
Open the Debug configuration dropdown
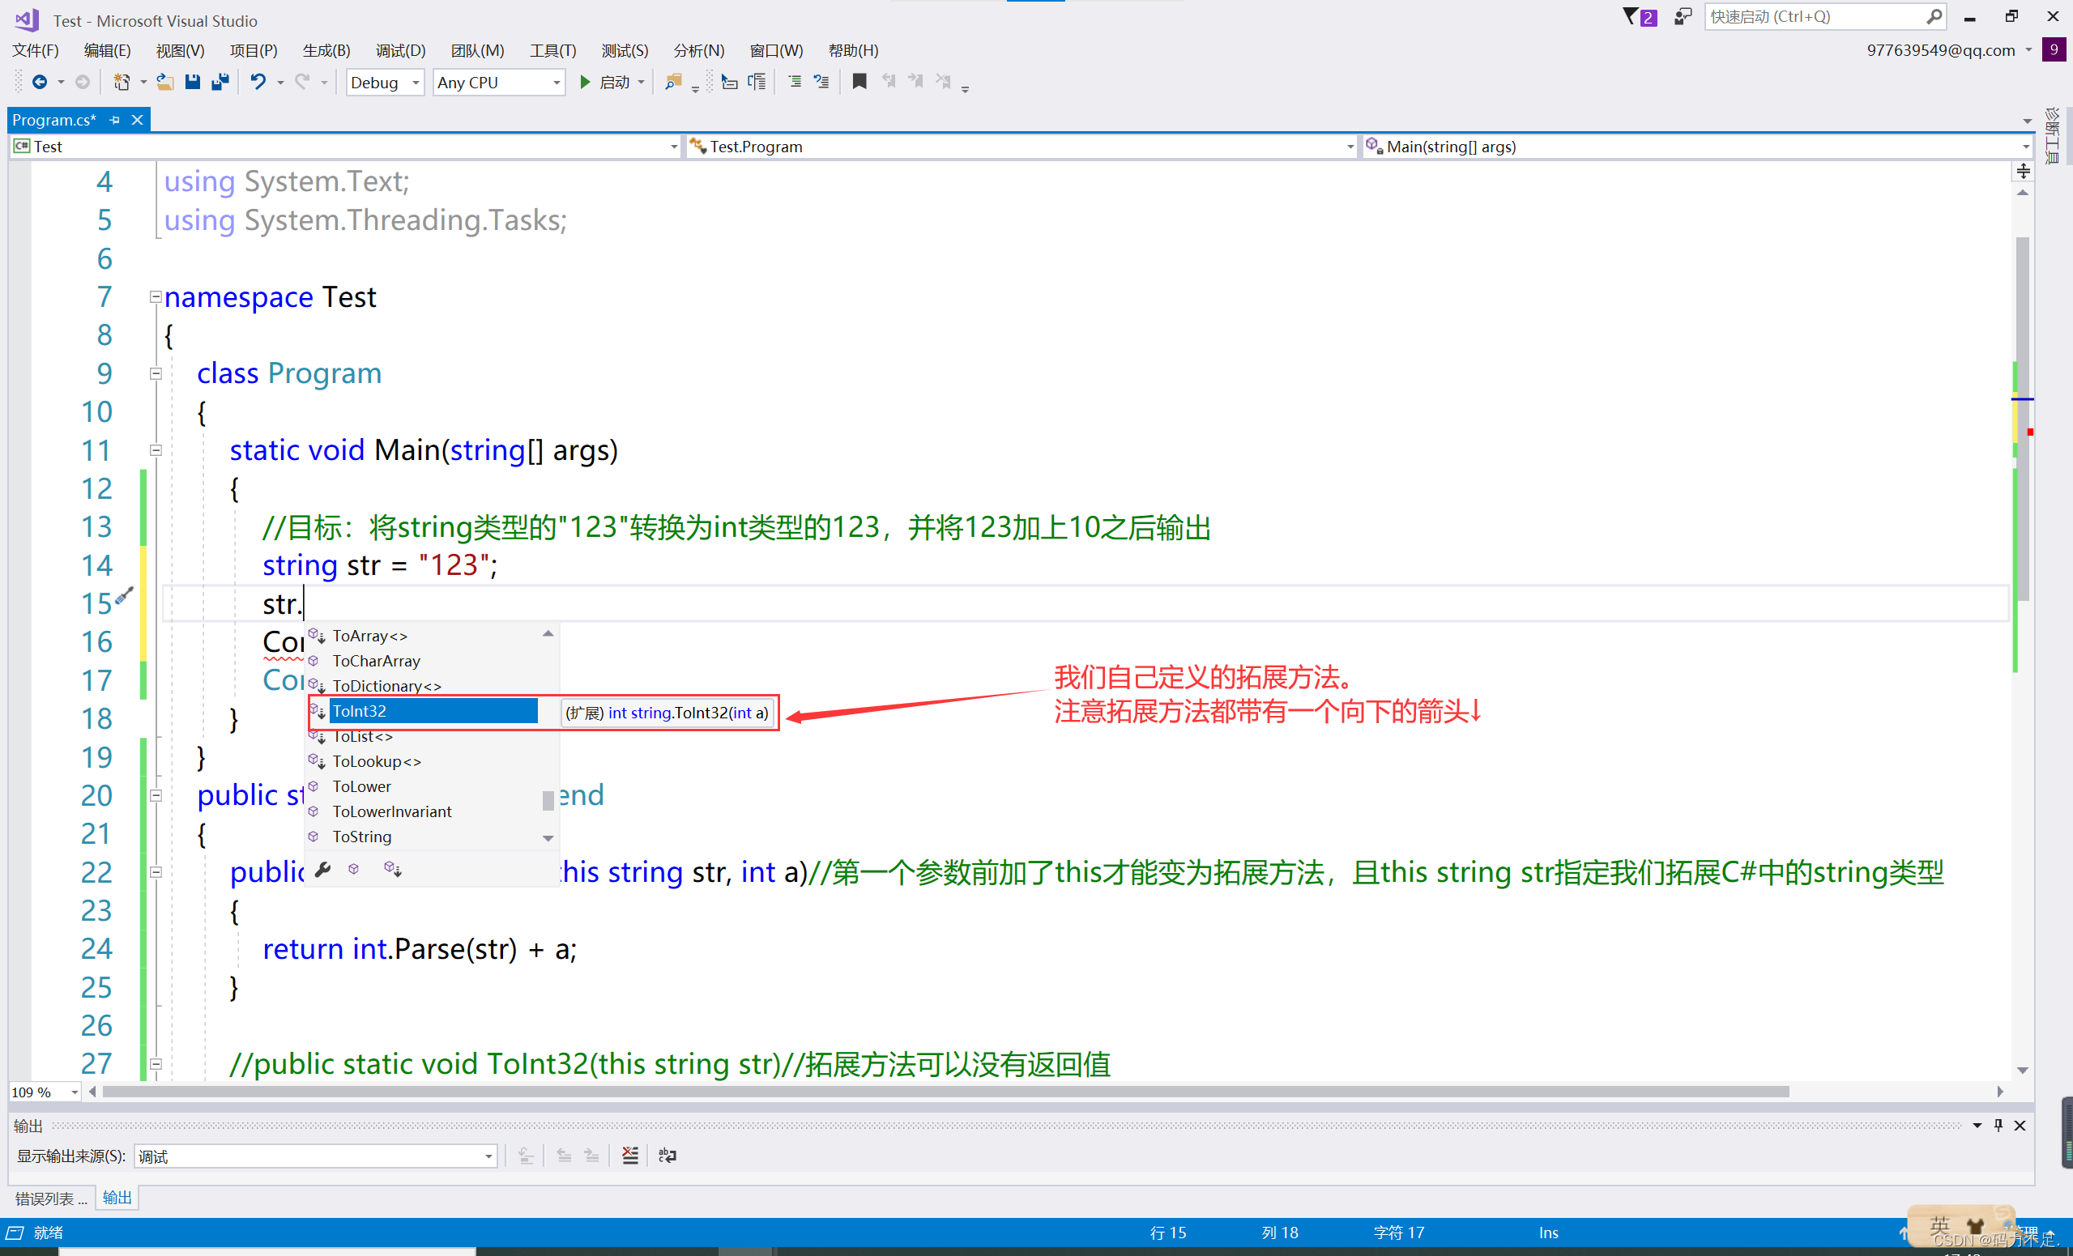pos(386,83)
